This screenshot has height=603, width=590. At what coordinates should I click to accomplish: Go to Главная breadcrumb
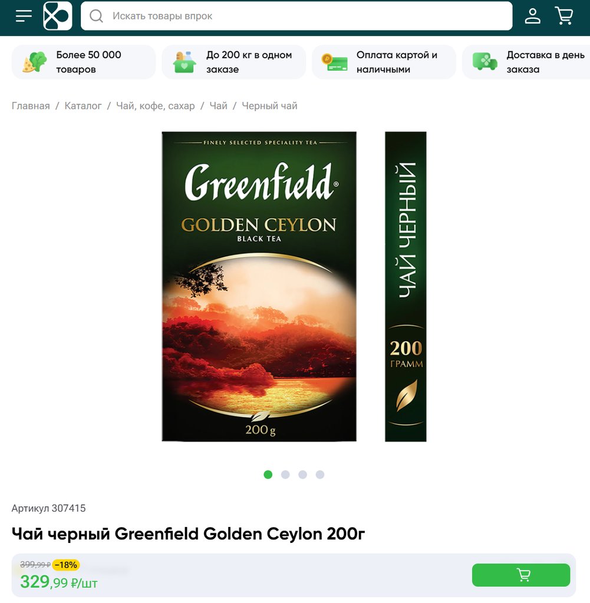31,106
